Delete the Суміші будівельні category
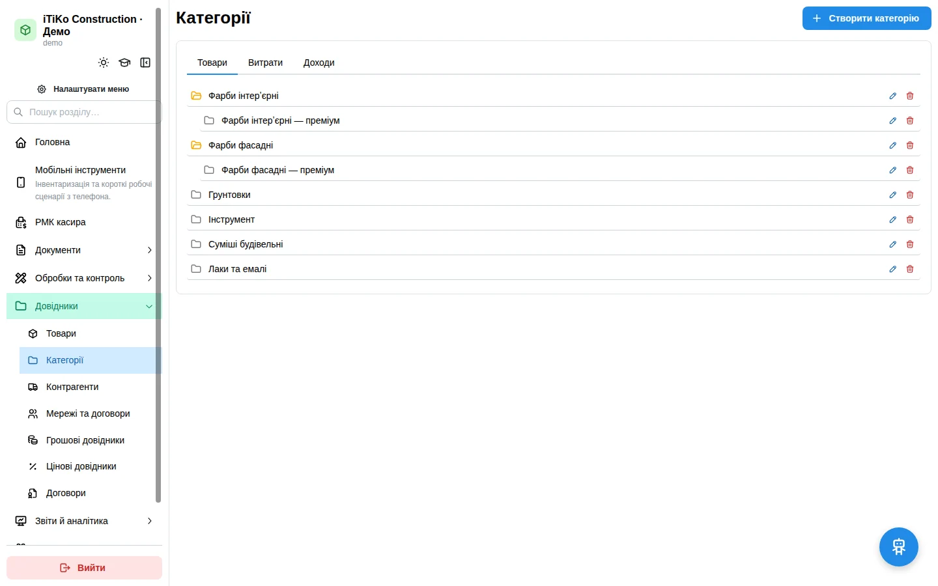Screen dimensions: 938x586 [x=910, y=244]
